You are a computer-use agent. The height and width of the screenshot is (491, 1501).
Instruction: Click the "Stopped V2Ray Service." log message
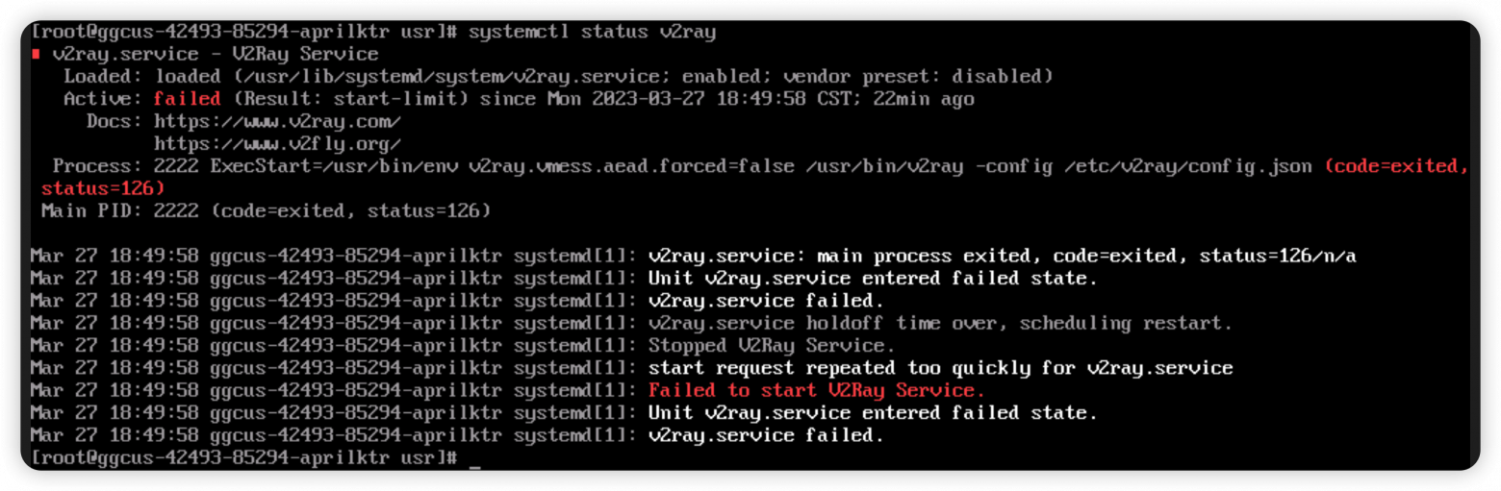point(772,346)
